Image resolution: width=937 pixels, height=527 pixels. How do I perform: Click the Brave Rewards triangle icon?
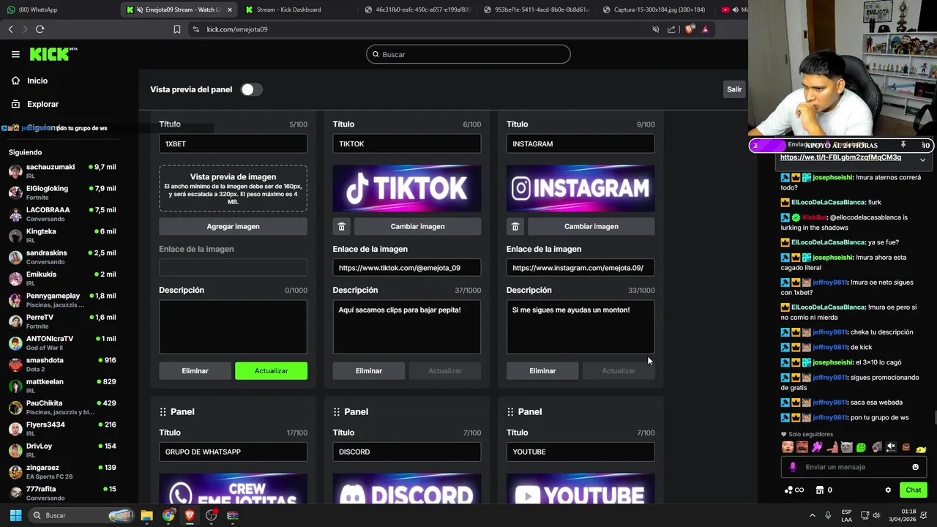(x=705, y=29)
